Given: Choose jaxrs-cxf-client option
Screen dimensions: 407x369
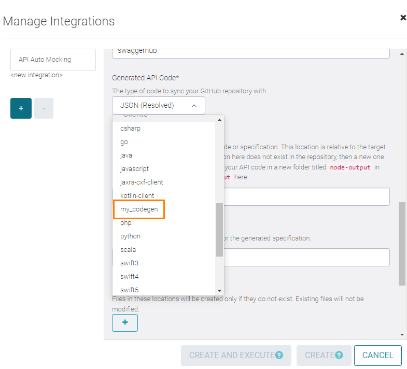Looking at the screenshot, I should (x=142, y=182).
